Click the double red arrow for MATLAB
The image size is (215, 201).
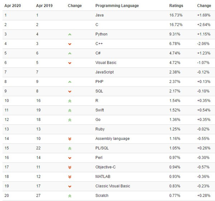click(70, 177)
